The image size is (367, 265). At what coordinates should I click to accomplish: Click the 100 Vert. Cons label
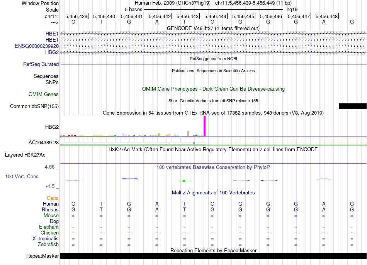22,176
